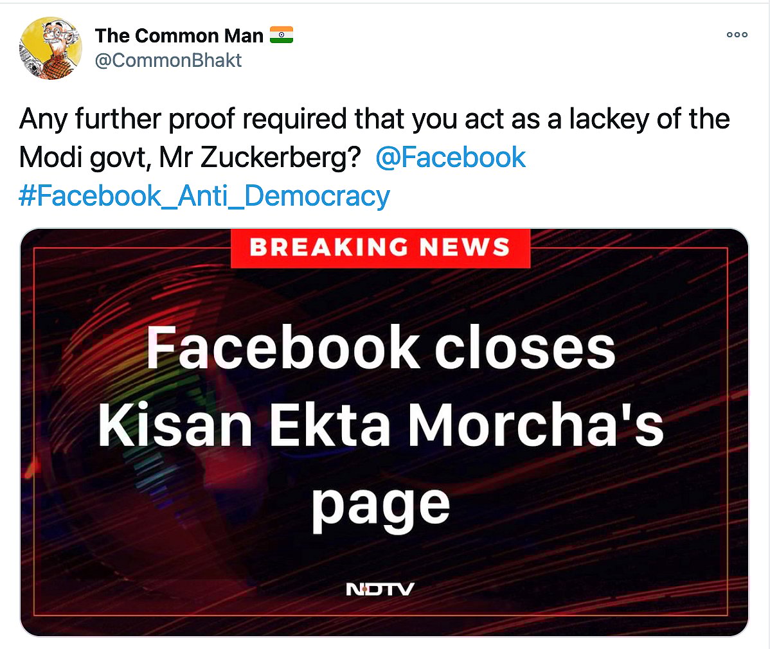Viewport: 770px width, 649px height.
Task: Open The Common Man's profile avatar
Action: pos(51,48)
